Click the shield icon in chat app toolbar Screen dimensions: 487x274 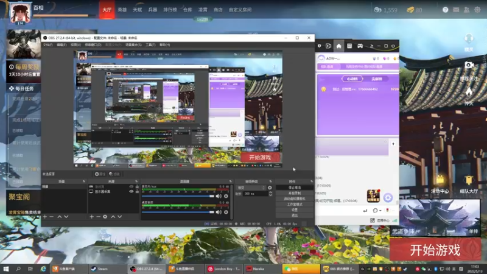[319, 46]
